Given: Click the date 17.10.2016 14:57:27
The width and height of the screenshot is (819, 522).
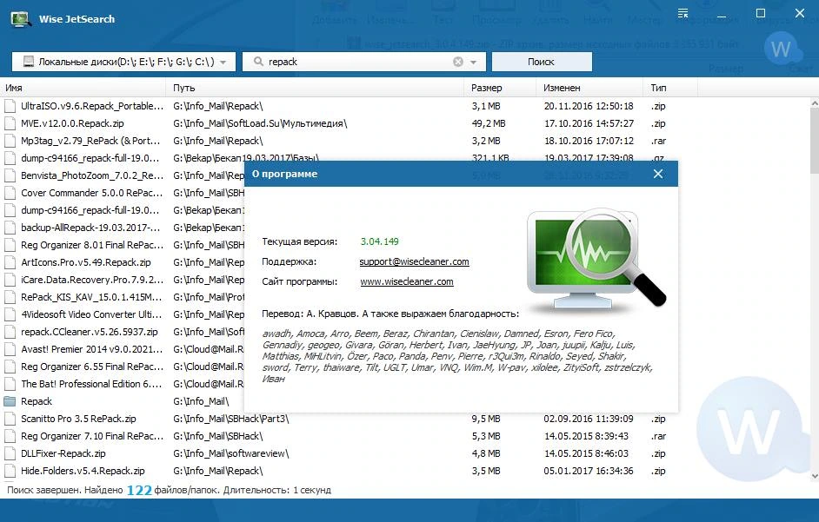Looking at the screenshot, I should 589,123.
